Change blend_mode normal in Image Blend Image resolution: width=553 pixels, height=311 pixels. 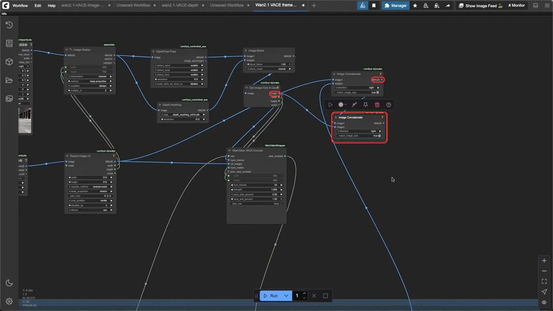tap(269, 69)
